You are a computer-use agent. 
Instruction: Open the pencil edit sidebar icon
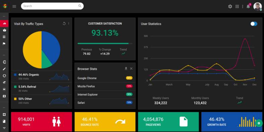click(4, 69)
